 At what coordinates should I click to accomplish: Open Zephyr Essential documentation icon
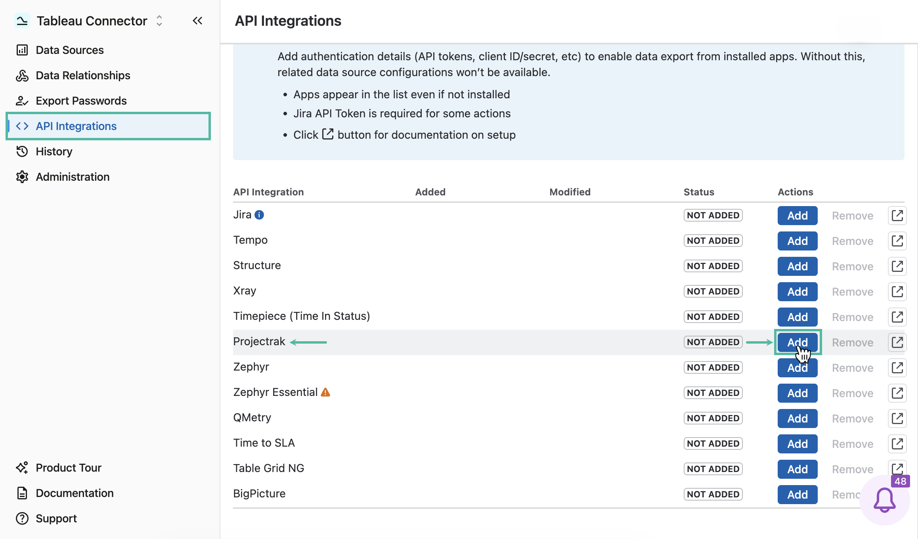coord(897,393)
